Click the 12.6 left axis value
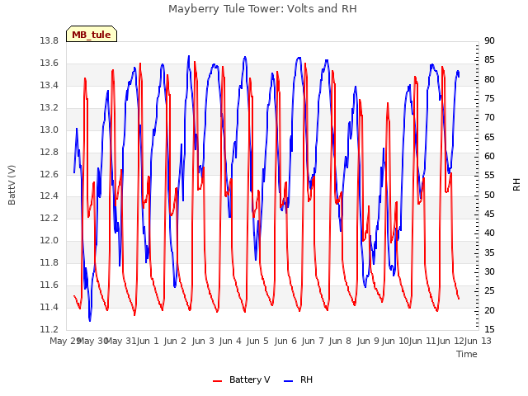This screenshot has height=396, width=528. point(49,174)
